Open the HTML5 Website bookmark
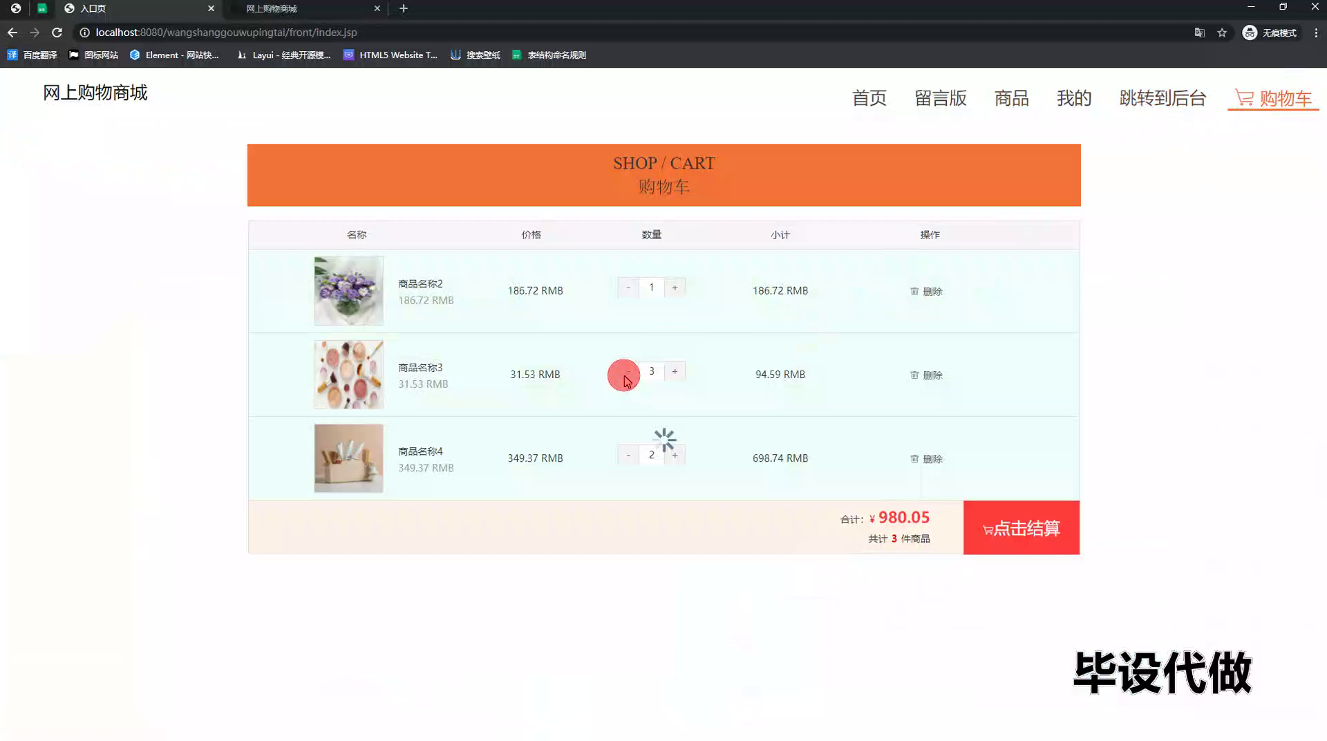 coord(390,55)
